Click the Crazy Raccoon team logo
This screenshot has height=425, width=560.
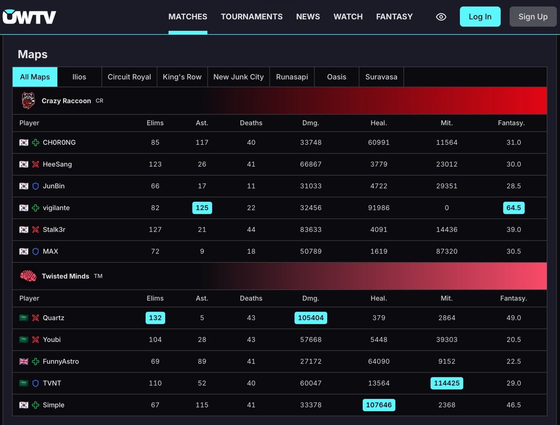click(28, 101)
